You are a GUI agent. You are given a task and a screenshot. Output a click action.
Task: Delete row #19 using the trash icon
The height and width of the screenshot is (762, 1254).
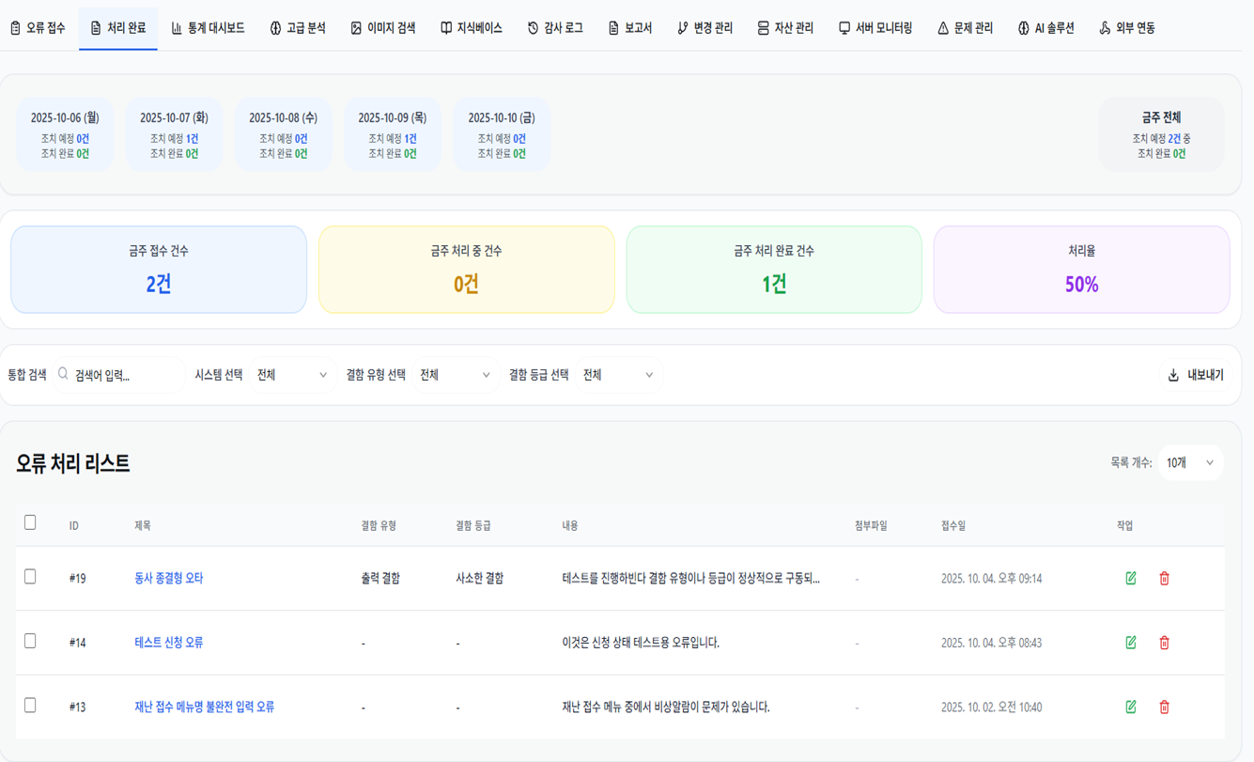[x=1164, y=579]
